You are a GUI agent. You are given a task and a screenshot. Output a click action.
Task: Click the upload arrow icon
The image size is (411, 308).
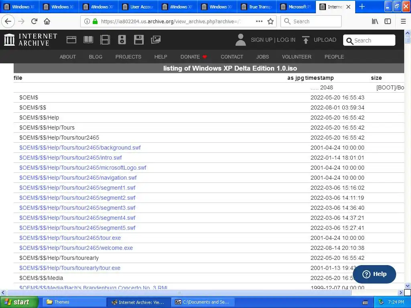[x=305, y=40]
